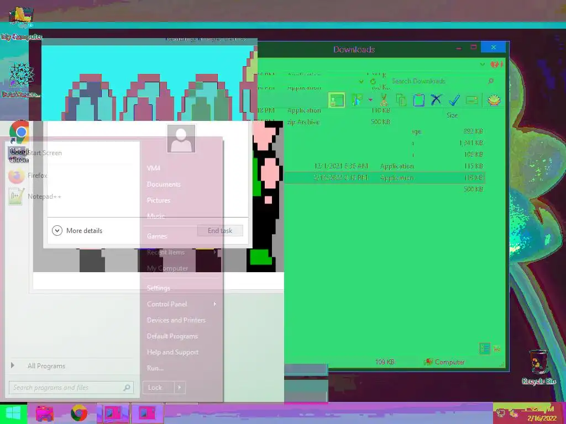Image resolution: width=566 pixels, height=424 pixels.
Task: Click the Cut scissors icon
Action: [384, 100]
